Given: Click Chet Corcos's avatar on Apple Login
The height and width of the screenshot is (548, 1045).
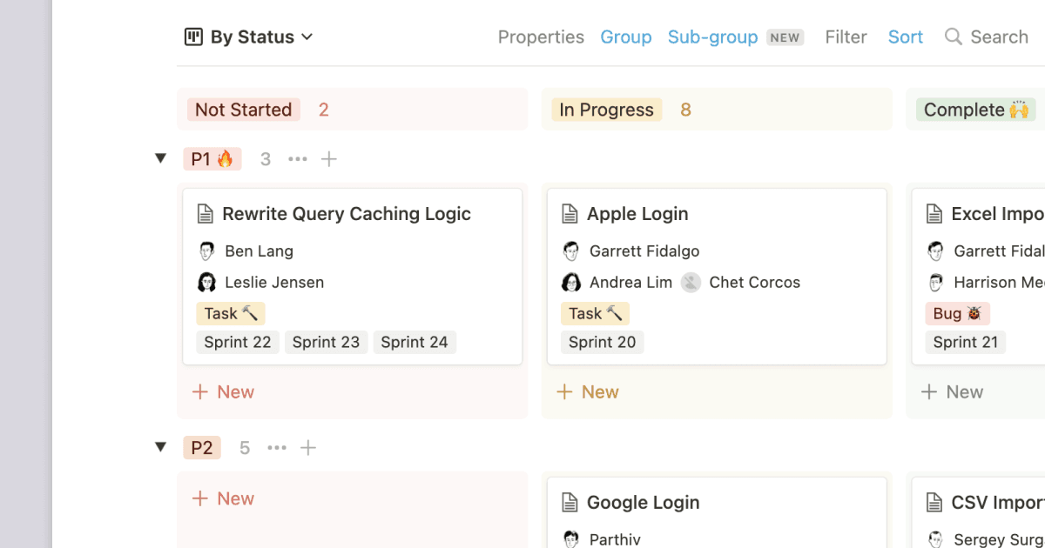Looking at the screenshot, I should (x=689, y=282).
